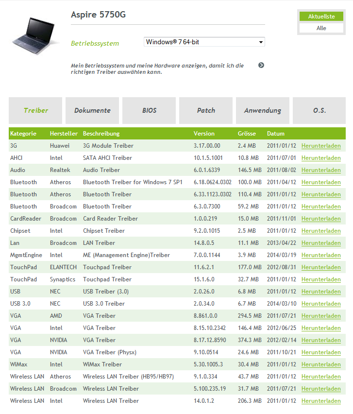This screenshot has height=414, width=353.
Task: Select the Aktuellste filter button
Action: click(x=321, y=17)
